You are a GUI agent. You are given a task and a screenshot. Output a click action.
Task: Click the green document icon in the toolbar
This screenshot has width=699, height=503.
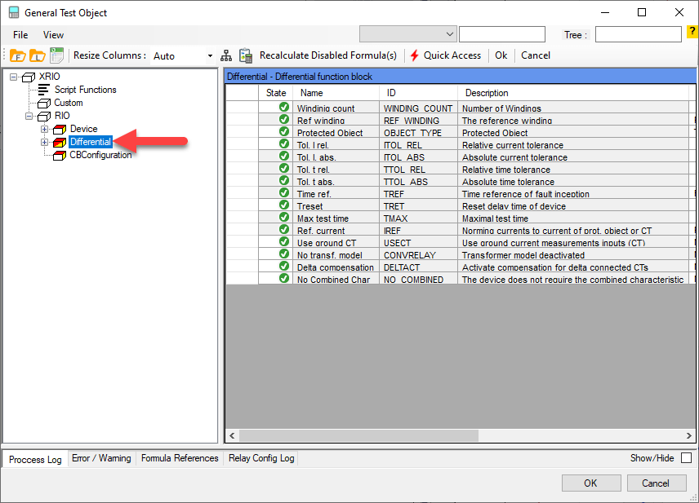(56, 55)
